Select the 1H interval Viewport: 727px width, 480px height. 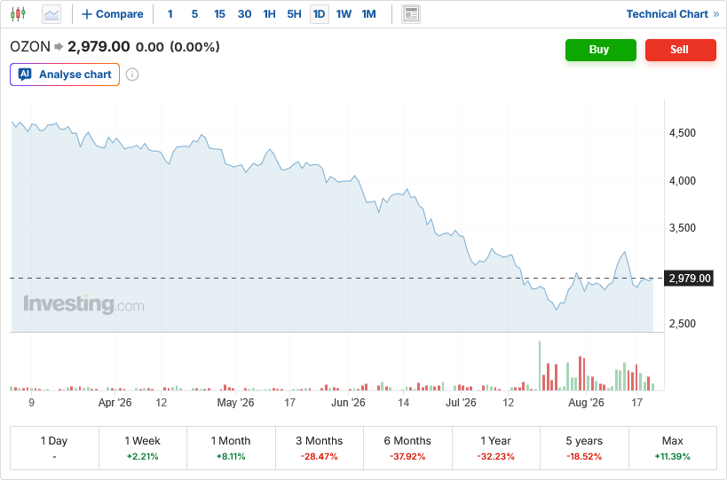[269, 14]
